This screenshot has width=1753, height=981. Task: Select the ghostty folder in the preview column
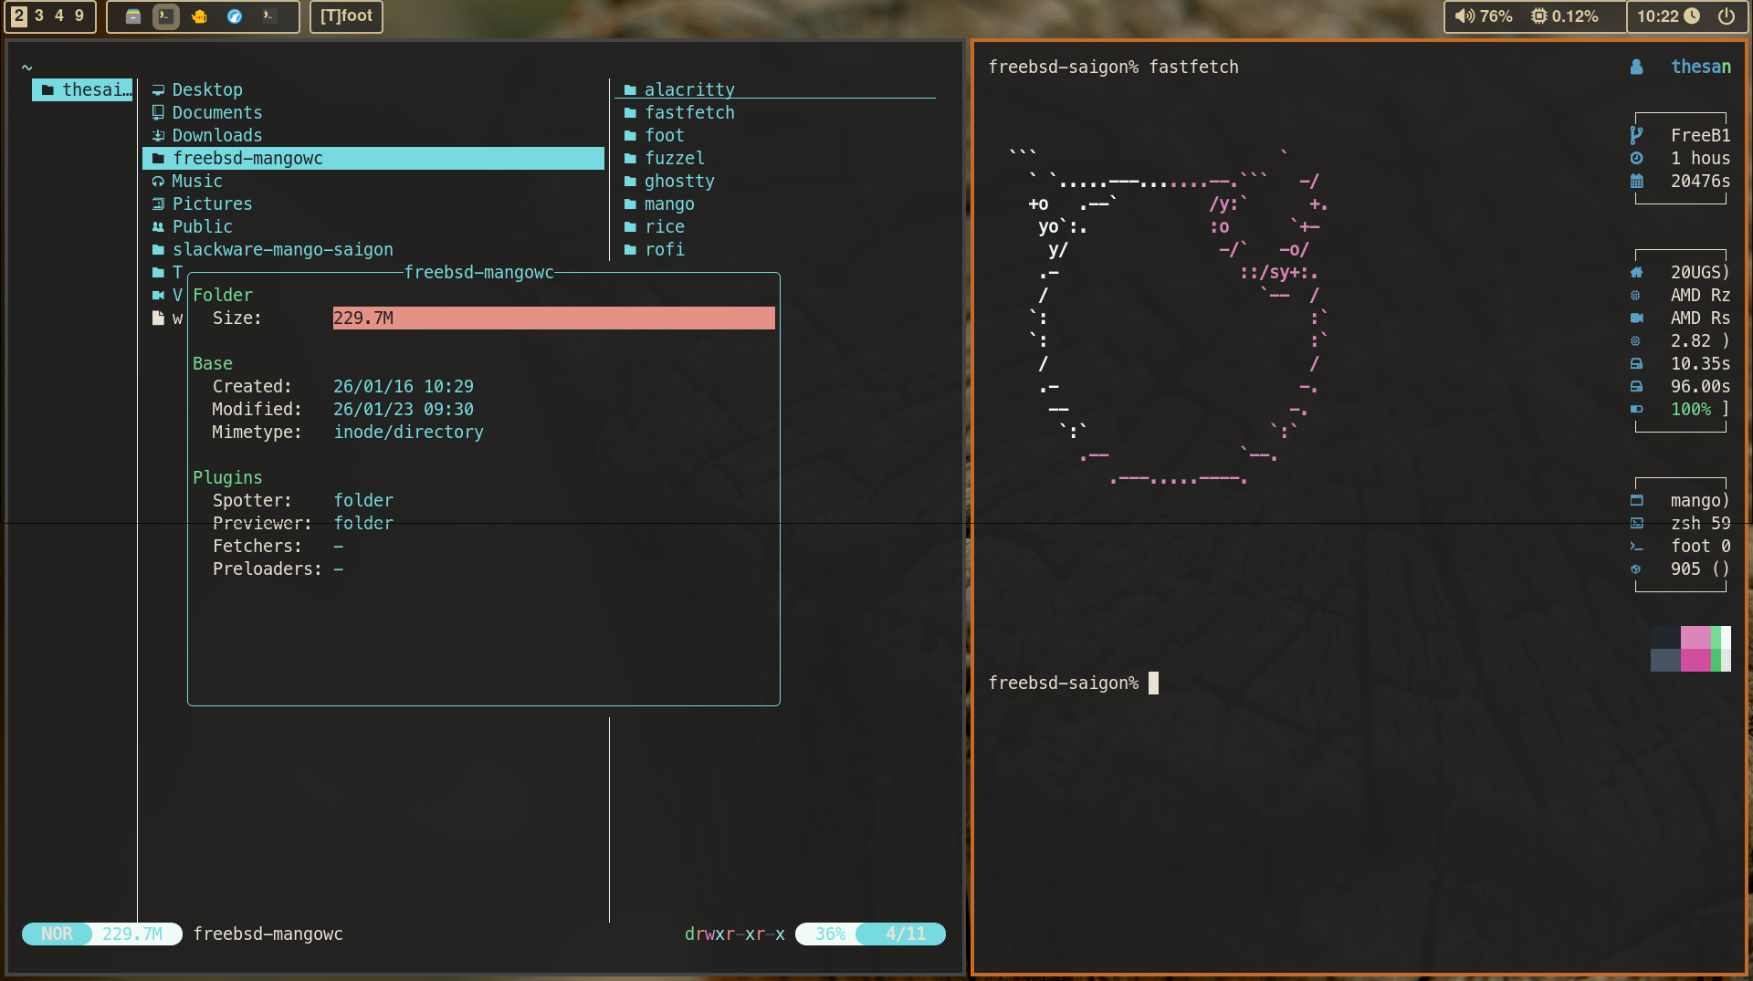[x=679, y=181]
